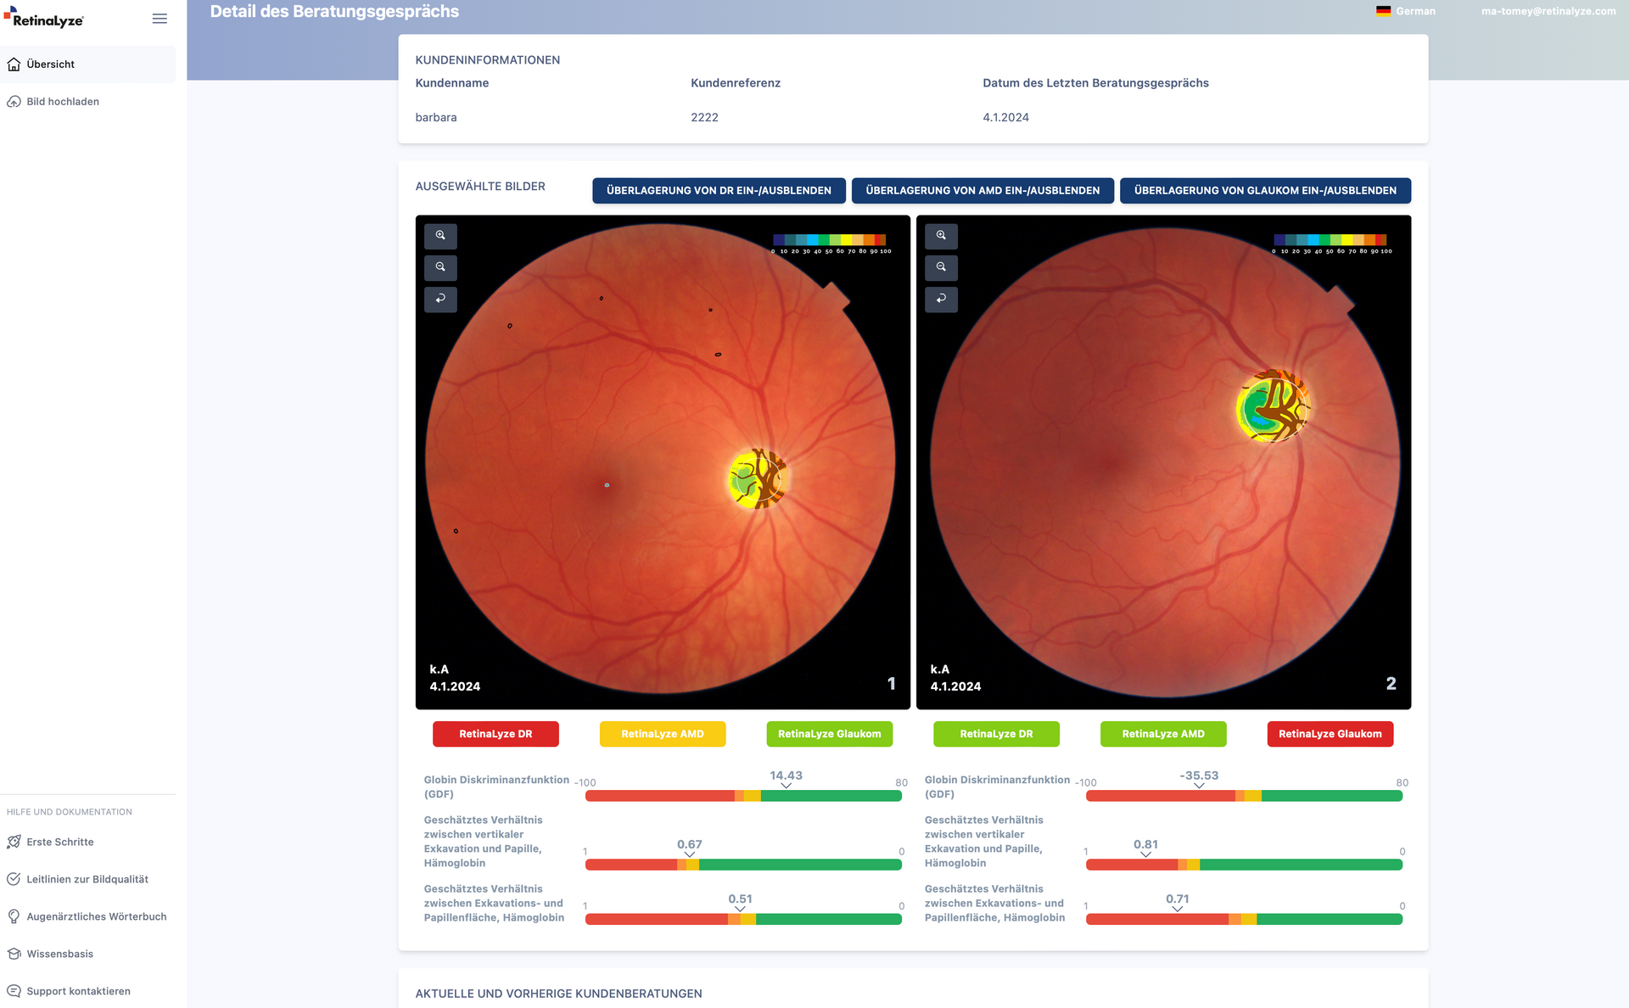The image size is (1629, 1008).
Task: Click the glaucoma heatmap overlay on image 2
Action: click(1273, 406)
